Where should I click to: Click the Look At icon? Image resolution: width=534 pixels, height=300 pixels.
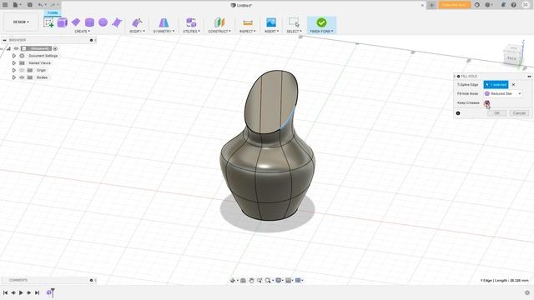[x=243, y=280]
